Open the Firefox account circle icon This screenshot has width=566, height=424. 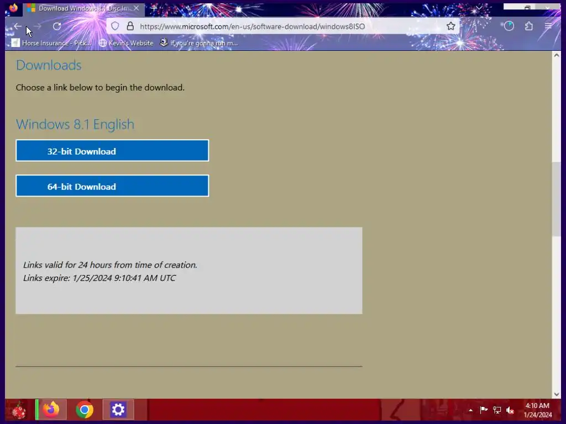tap(509, 26)
